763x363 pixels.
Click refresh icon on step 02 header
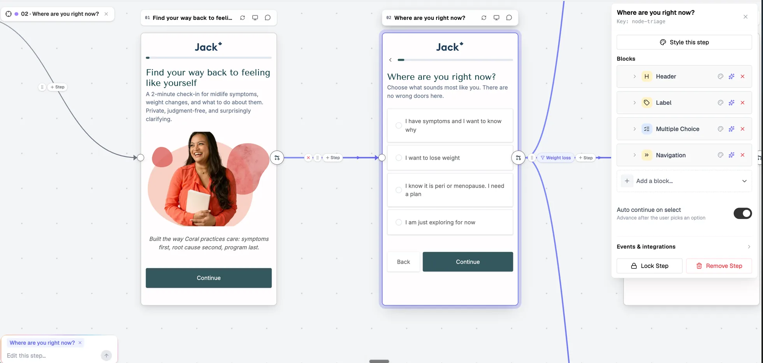[x=484, y=18]
